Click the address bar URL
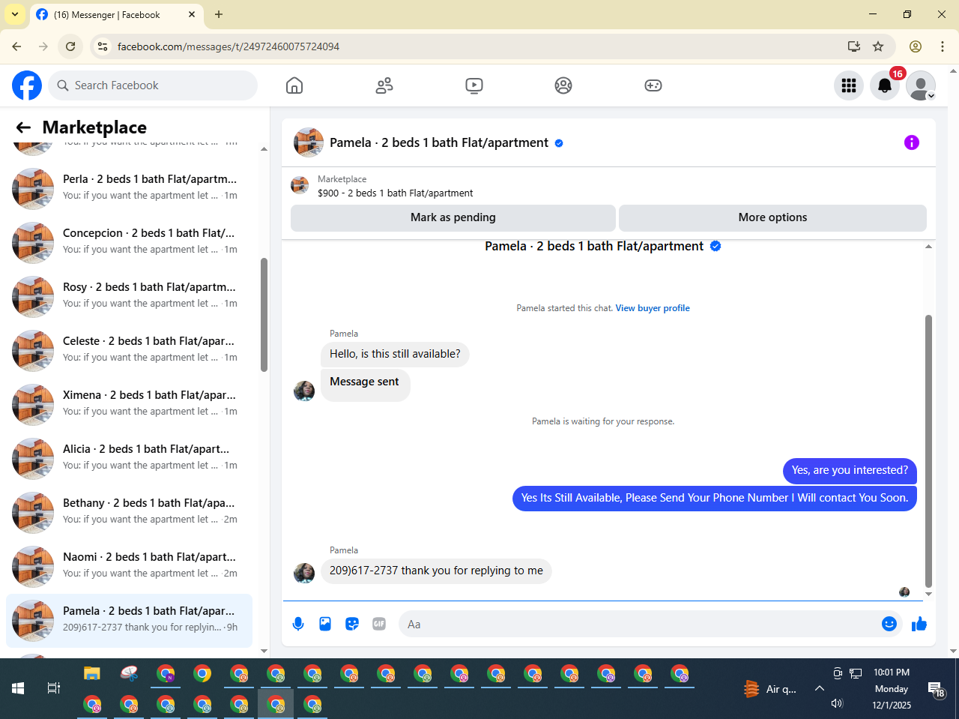The width and height of the screenshot is (959, 719). tap(229, 46)
